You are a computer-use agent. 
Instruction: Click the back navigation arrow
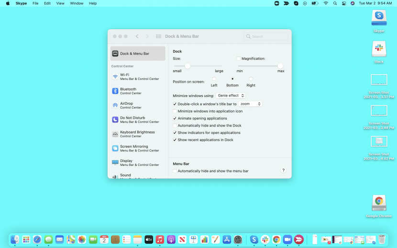[x=137, y=36]
